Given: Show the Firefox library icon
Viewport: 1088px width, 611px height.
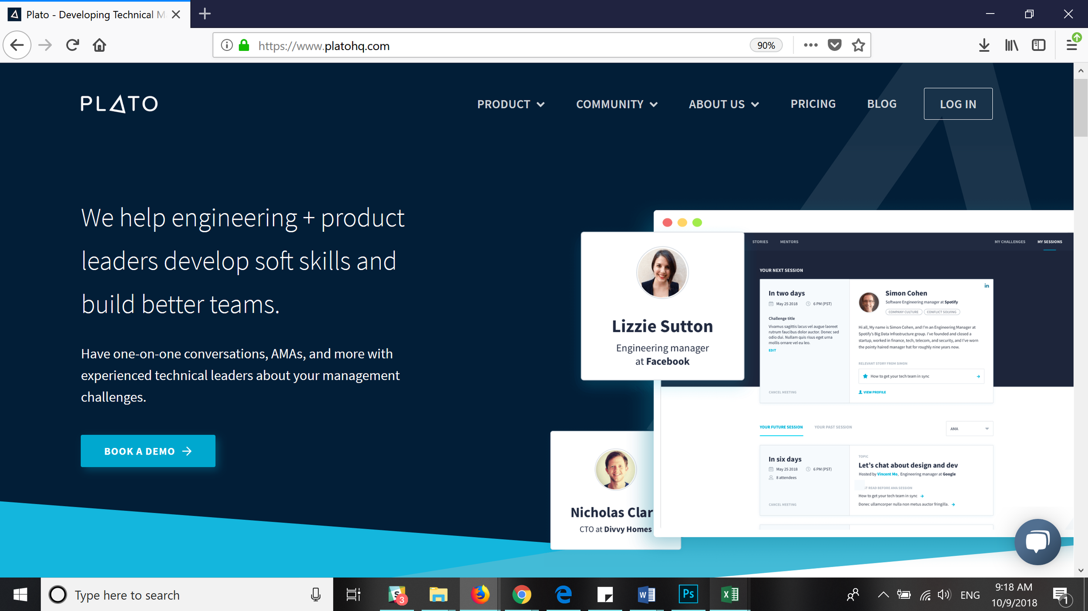Looking at the screenshot, I should point(1011,45).
